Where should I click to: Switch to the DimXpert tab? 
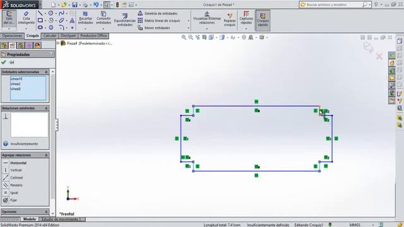tap(68, 36)
